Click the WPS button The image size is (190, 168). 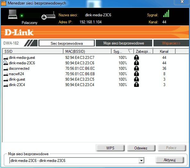[110, 148]
